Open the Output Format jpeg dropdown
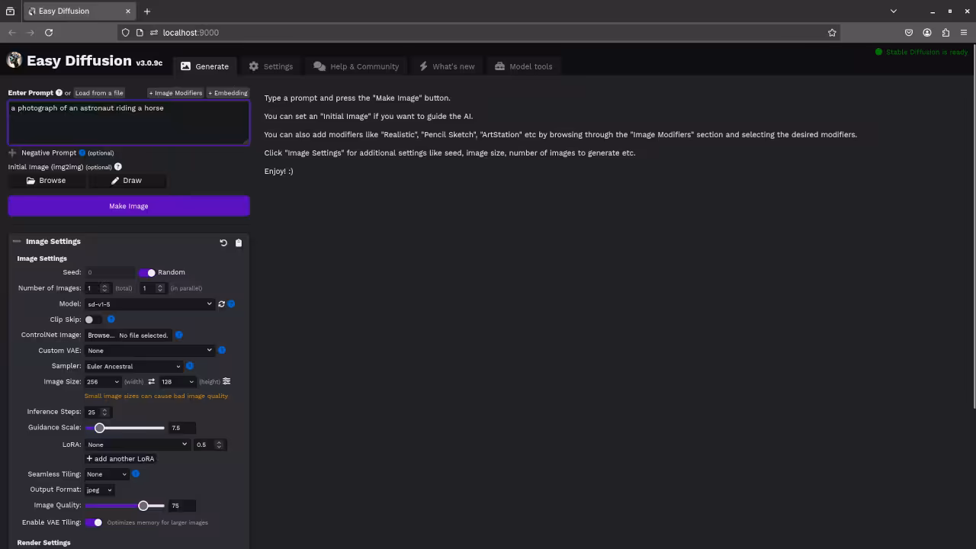 pos(99,490)
